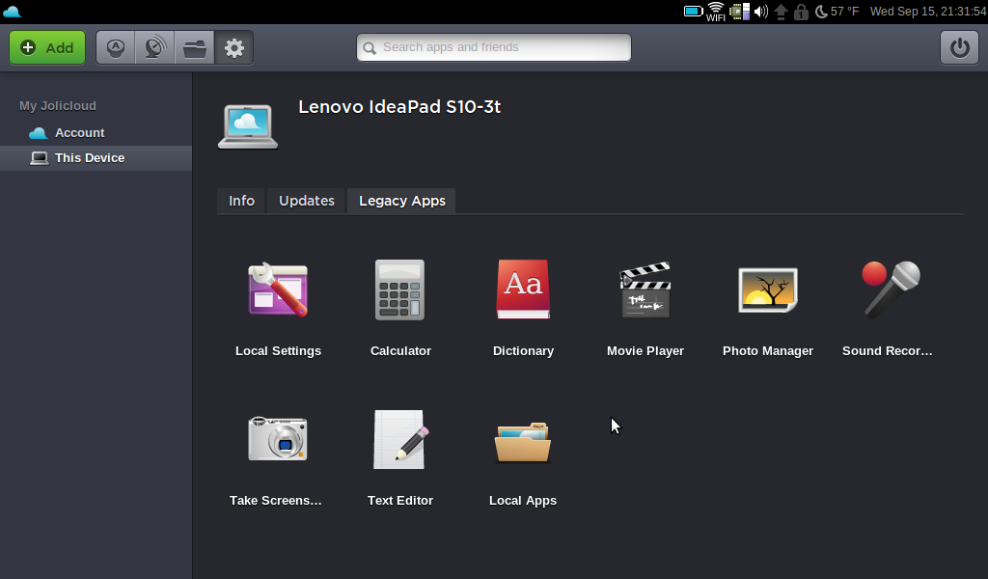Open the Text Editor app
This screenshot has height=579, width=988.
point(399,439)
